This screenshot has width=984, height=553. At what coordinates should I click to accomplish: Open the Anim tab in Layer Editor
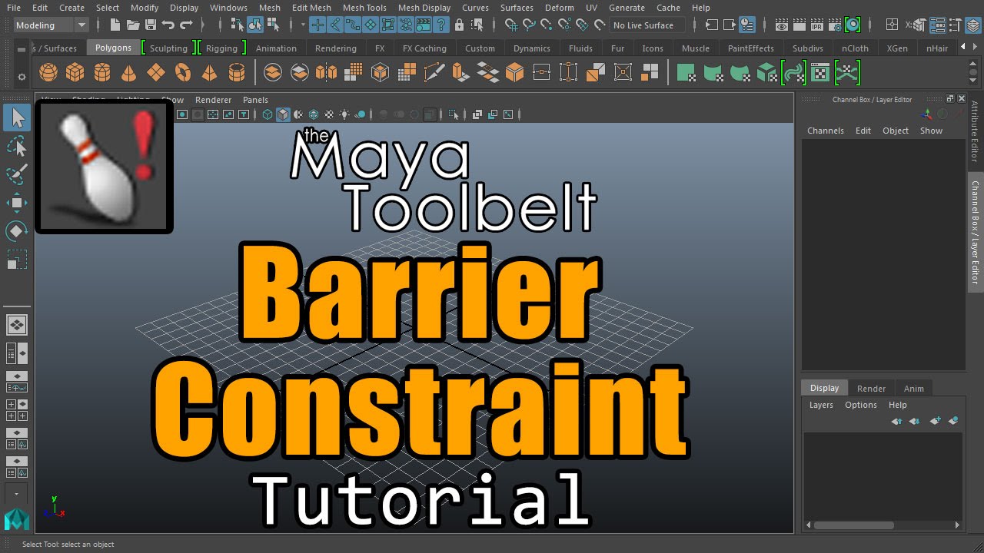point(913,389)
